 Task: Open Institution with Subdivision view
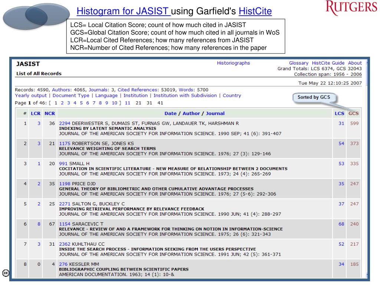(x=185, y=95)
